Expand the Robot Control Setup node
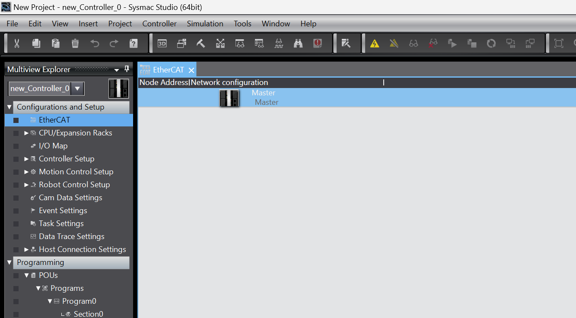 coord(26,185)
